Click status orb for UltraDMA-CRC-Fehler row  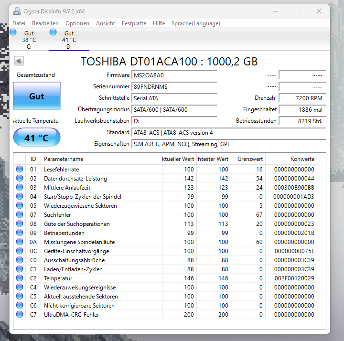tap(20, 314)
